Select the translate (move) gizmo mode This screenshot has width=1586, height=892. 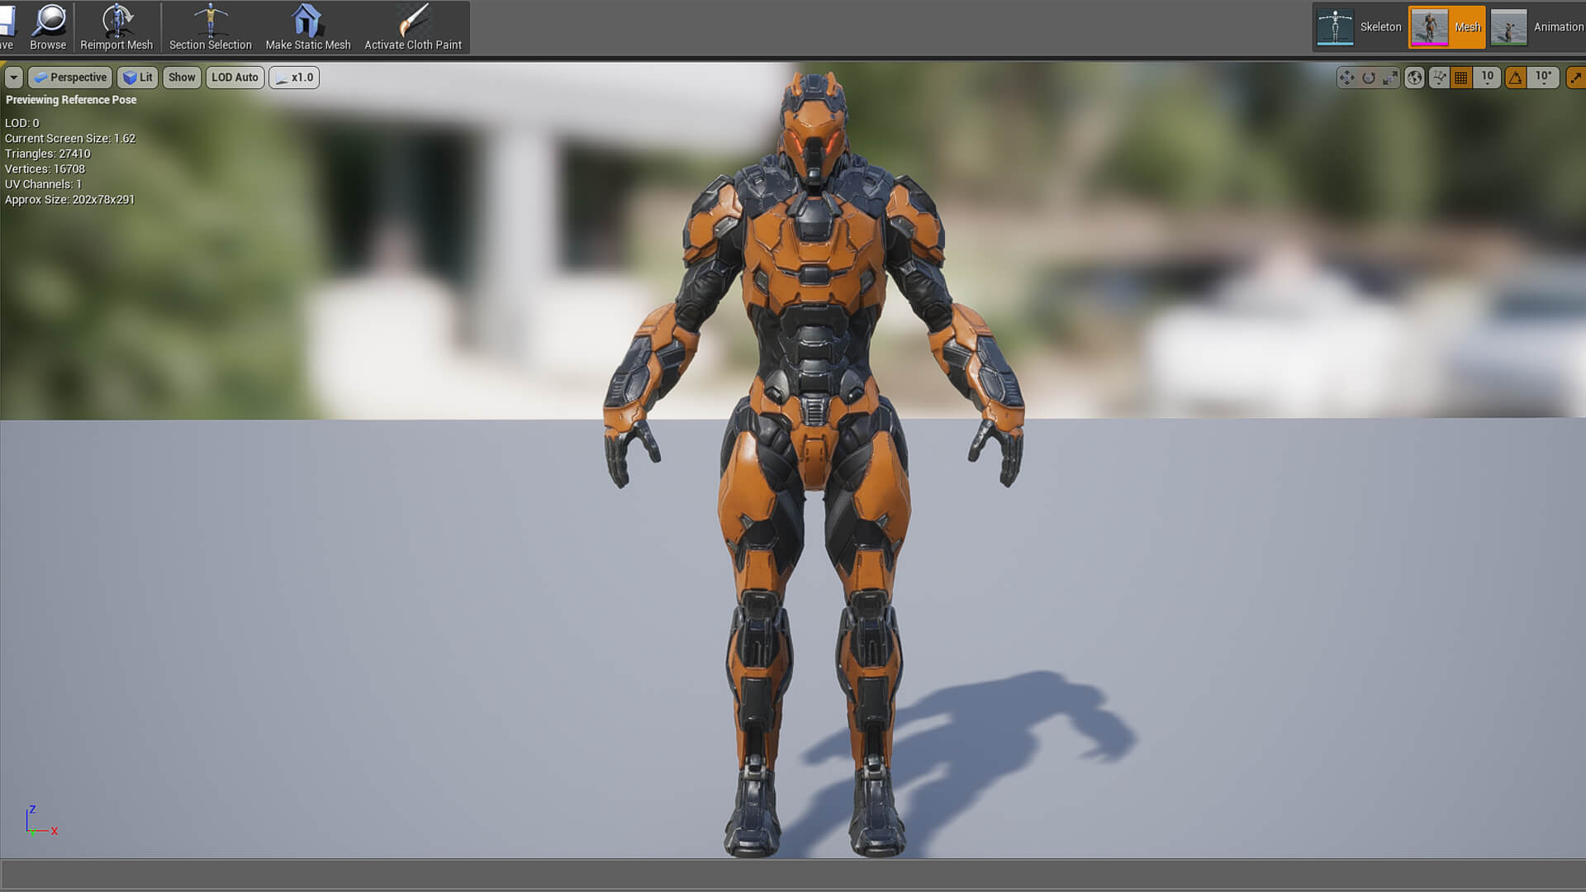(1346, 78)
